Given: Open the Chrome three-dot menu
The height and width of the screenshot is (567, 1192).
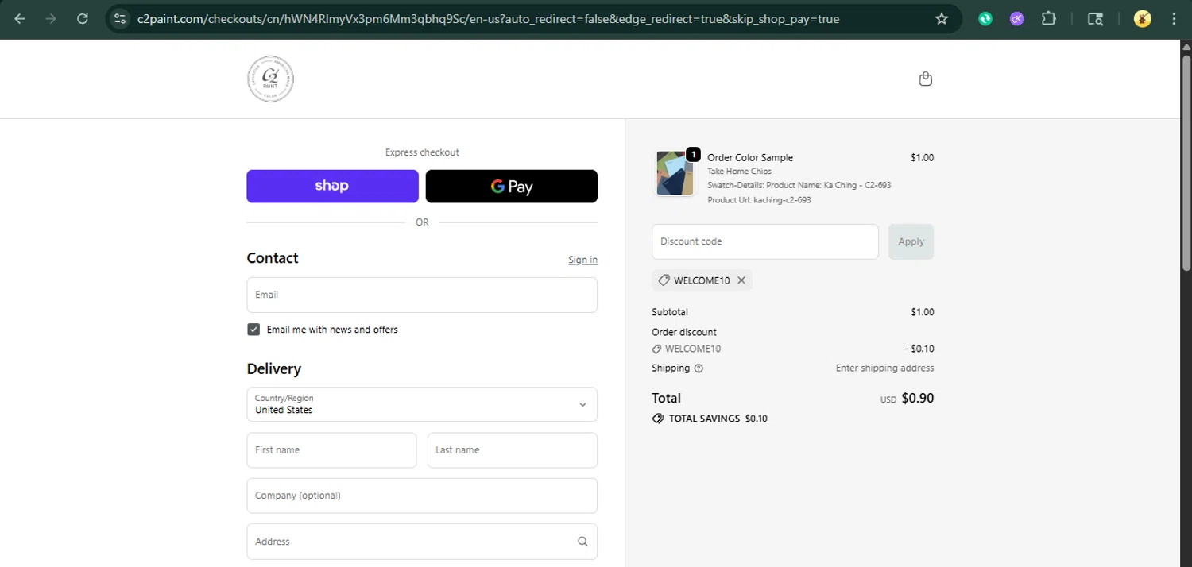Looking at the screenshot, I should click(1174, 19).
